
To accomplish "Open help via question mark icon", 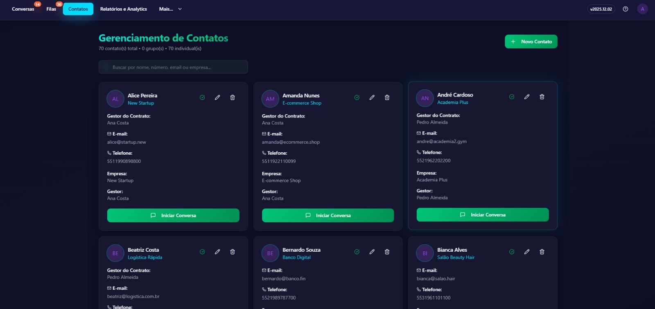I will (x=626, y=9).
